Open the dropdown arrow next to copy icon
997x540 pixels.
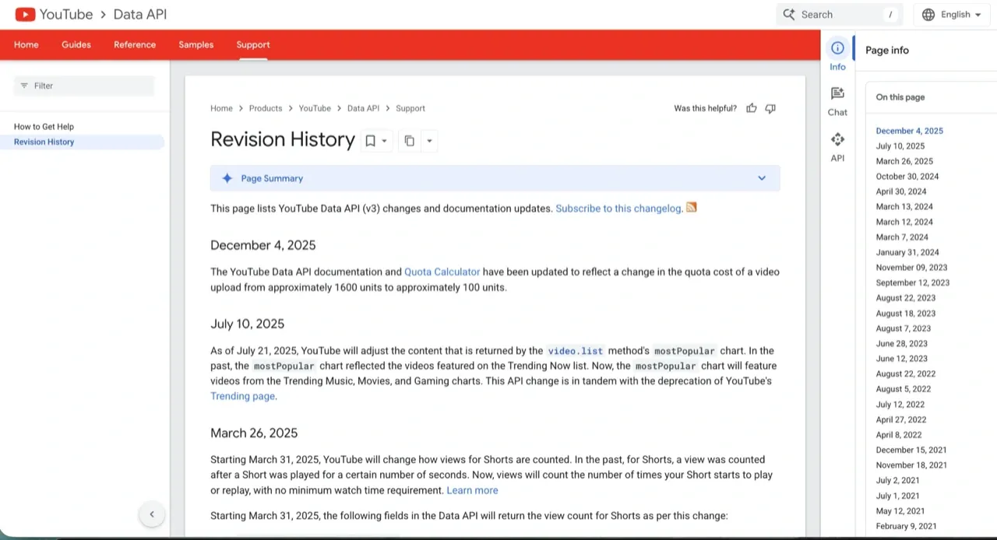pos(429,141)
